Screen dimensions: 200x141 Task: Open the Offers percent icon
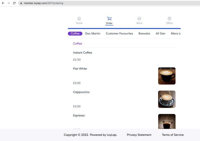pyautogui.click(x=169, y=19)
